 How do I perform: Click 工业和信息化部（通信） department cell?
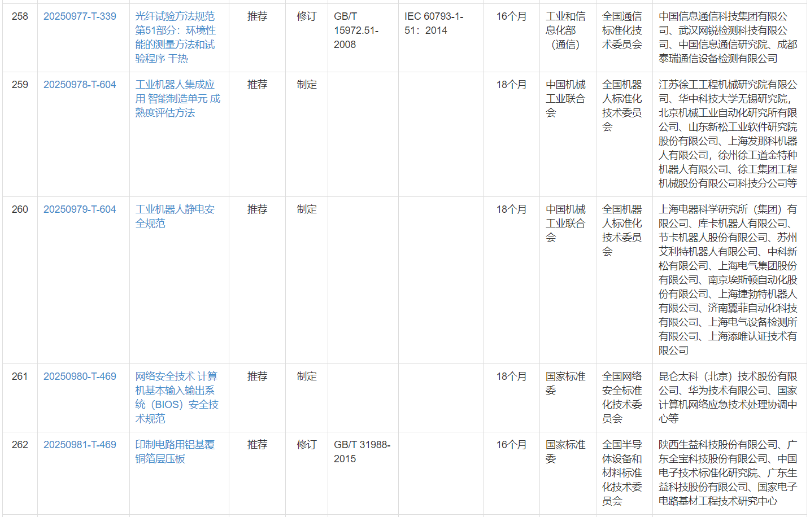(565, 30)
